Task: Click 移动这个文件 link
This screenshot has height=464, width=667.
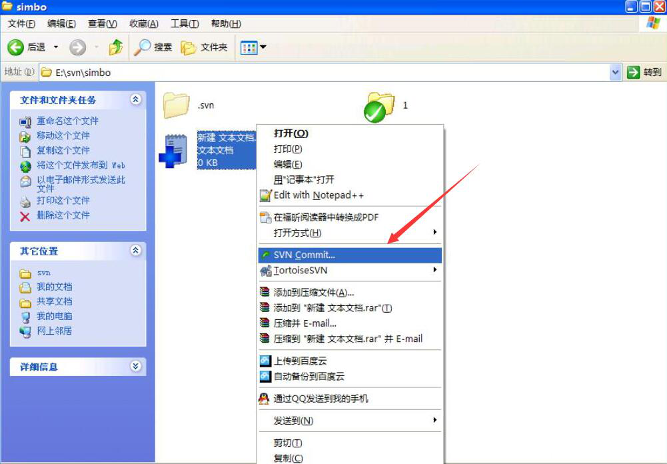Action: [63, 136]
